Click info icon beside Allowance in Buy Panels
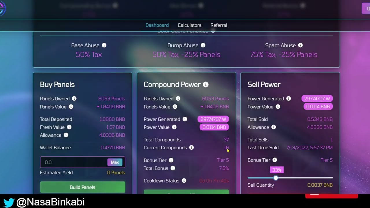 point(66,135)
